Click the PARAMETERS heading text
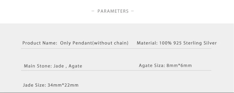This screenshot has height=93, width=234. pyautogui.click(x=113, y=11)
